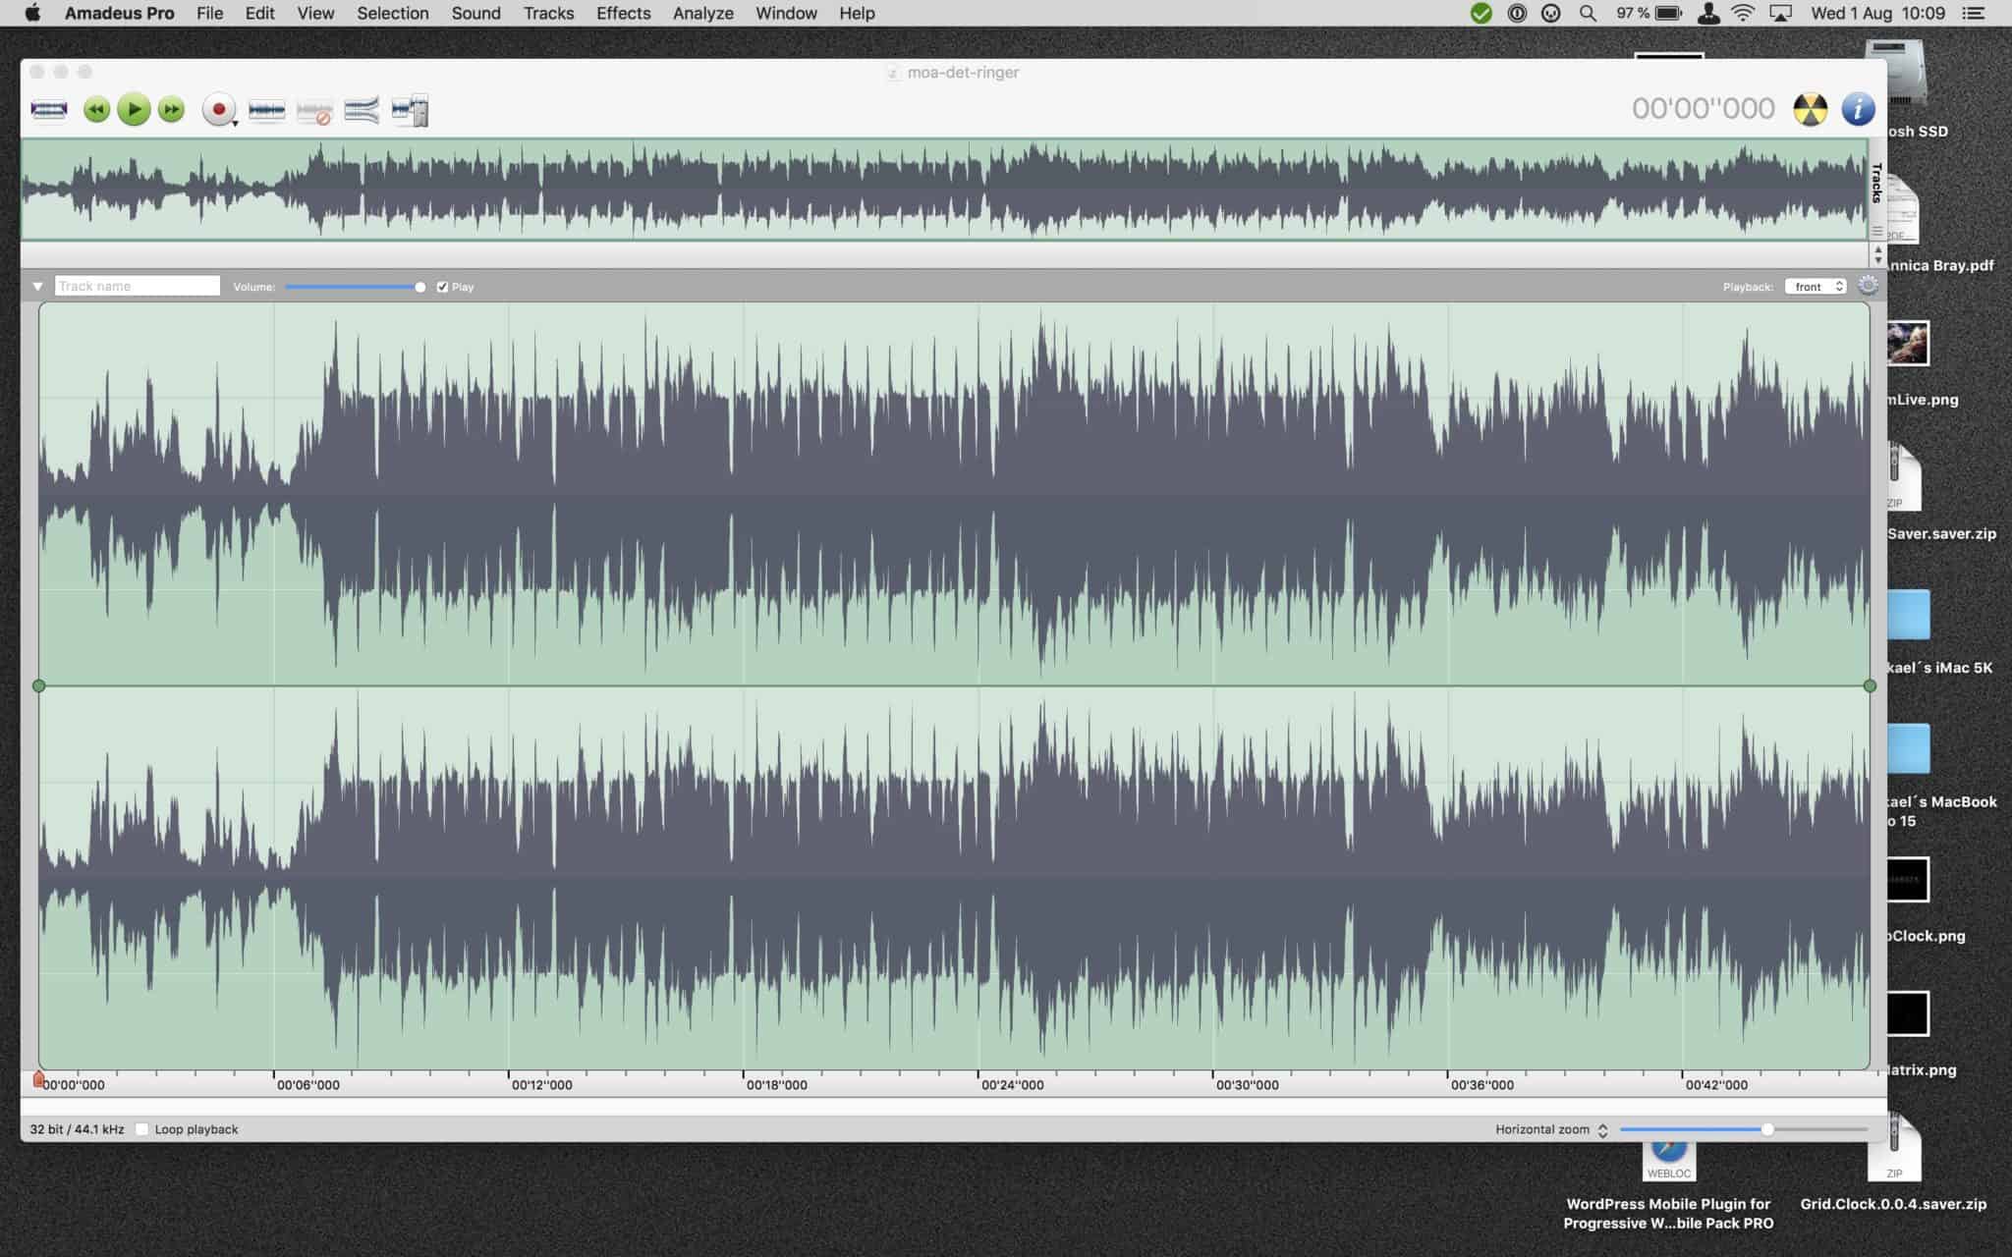This screenshot has width=2012, height=1257.
Task: Click the waveform with tower toolbar icon
Action: [410, 110]
